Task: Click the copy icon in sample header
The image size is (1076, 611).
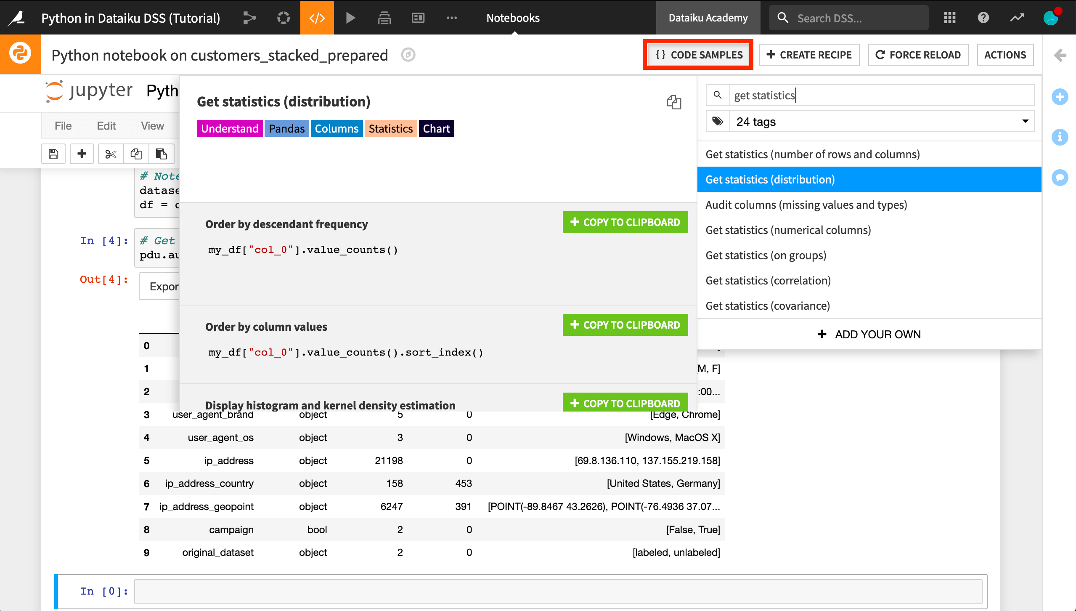Action: tap(674, 102)
